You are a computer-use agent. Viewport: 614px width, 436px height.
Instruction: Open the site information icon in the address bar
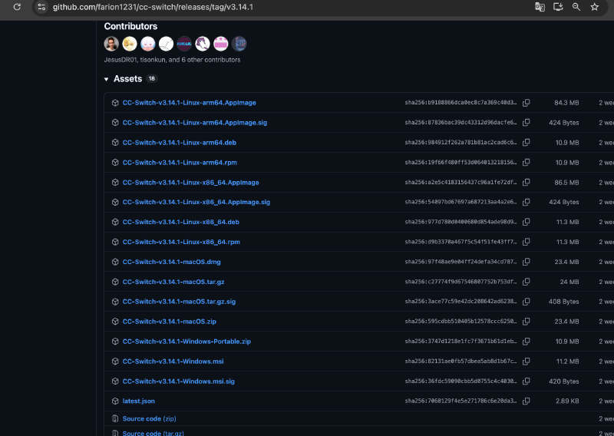(41, 7)
